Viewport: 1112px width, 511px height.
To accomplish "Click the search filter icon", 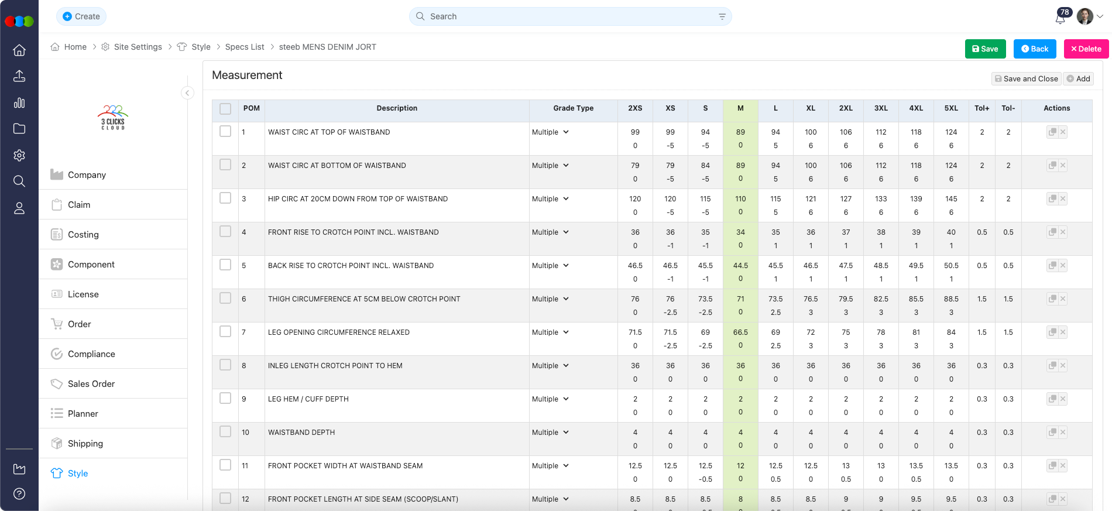I will (x=722, y=17).
